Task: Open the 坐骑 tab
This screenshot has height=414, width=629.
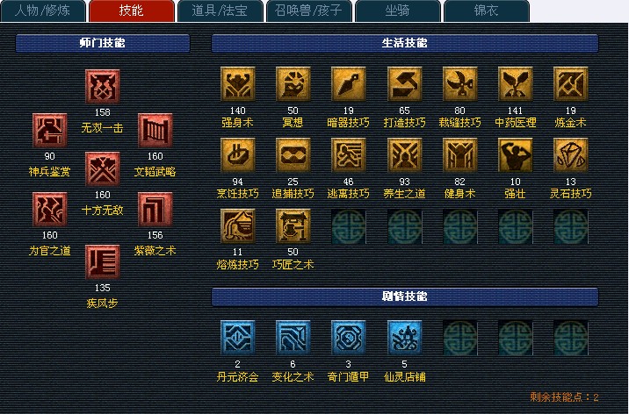Action: [x=397, y=11]
